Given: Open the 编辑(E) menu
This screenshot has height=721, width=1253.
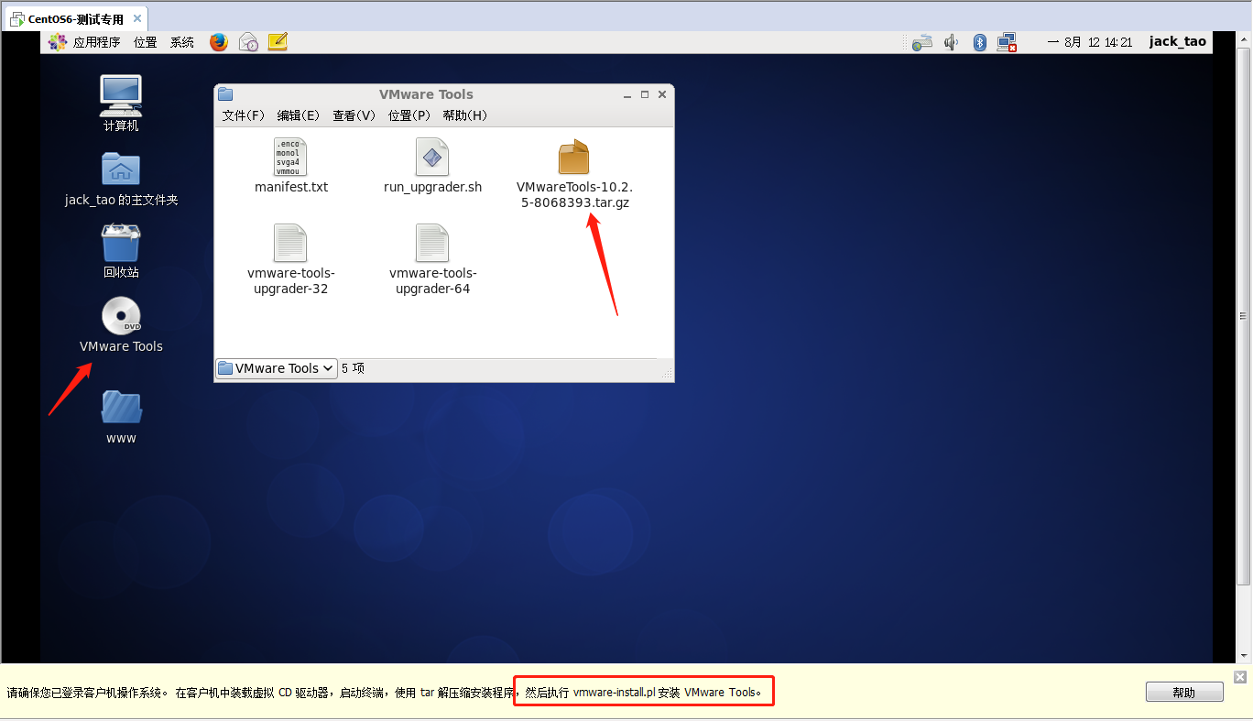Looking at the screenshot, I should pos(299,115).
